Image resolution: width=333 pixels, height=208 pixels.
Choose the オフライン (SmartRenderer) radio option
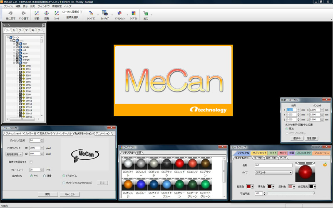(x=63, y=182)
